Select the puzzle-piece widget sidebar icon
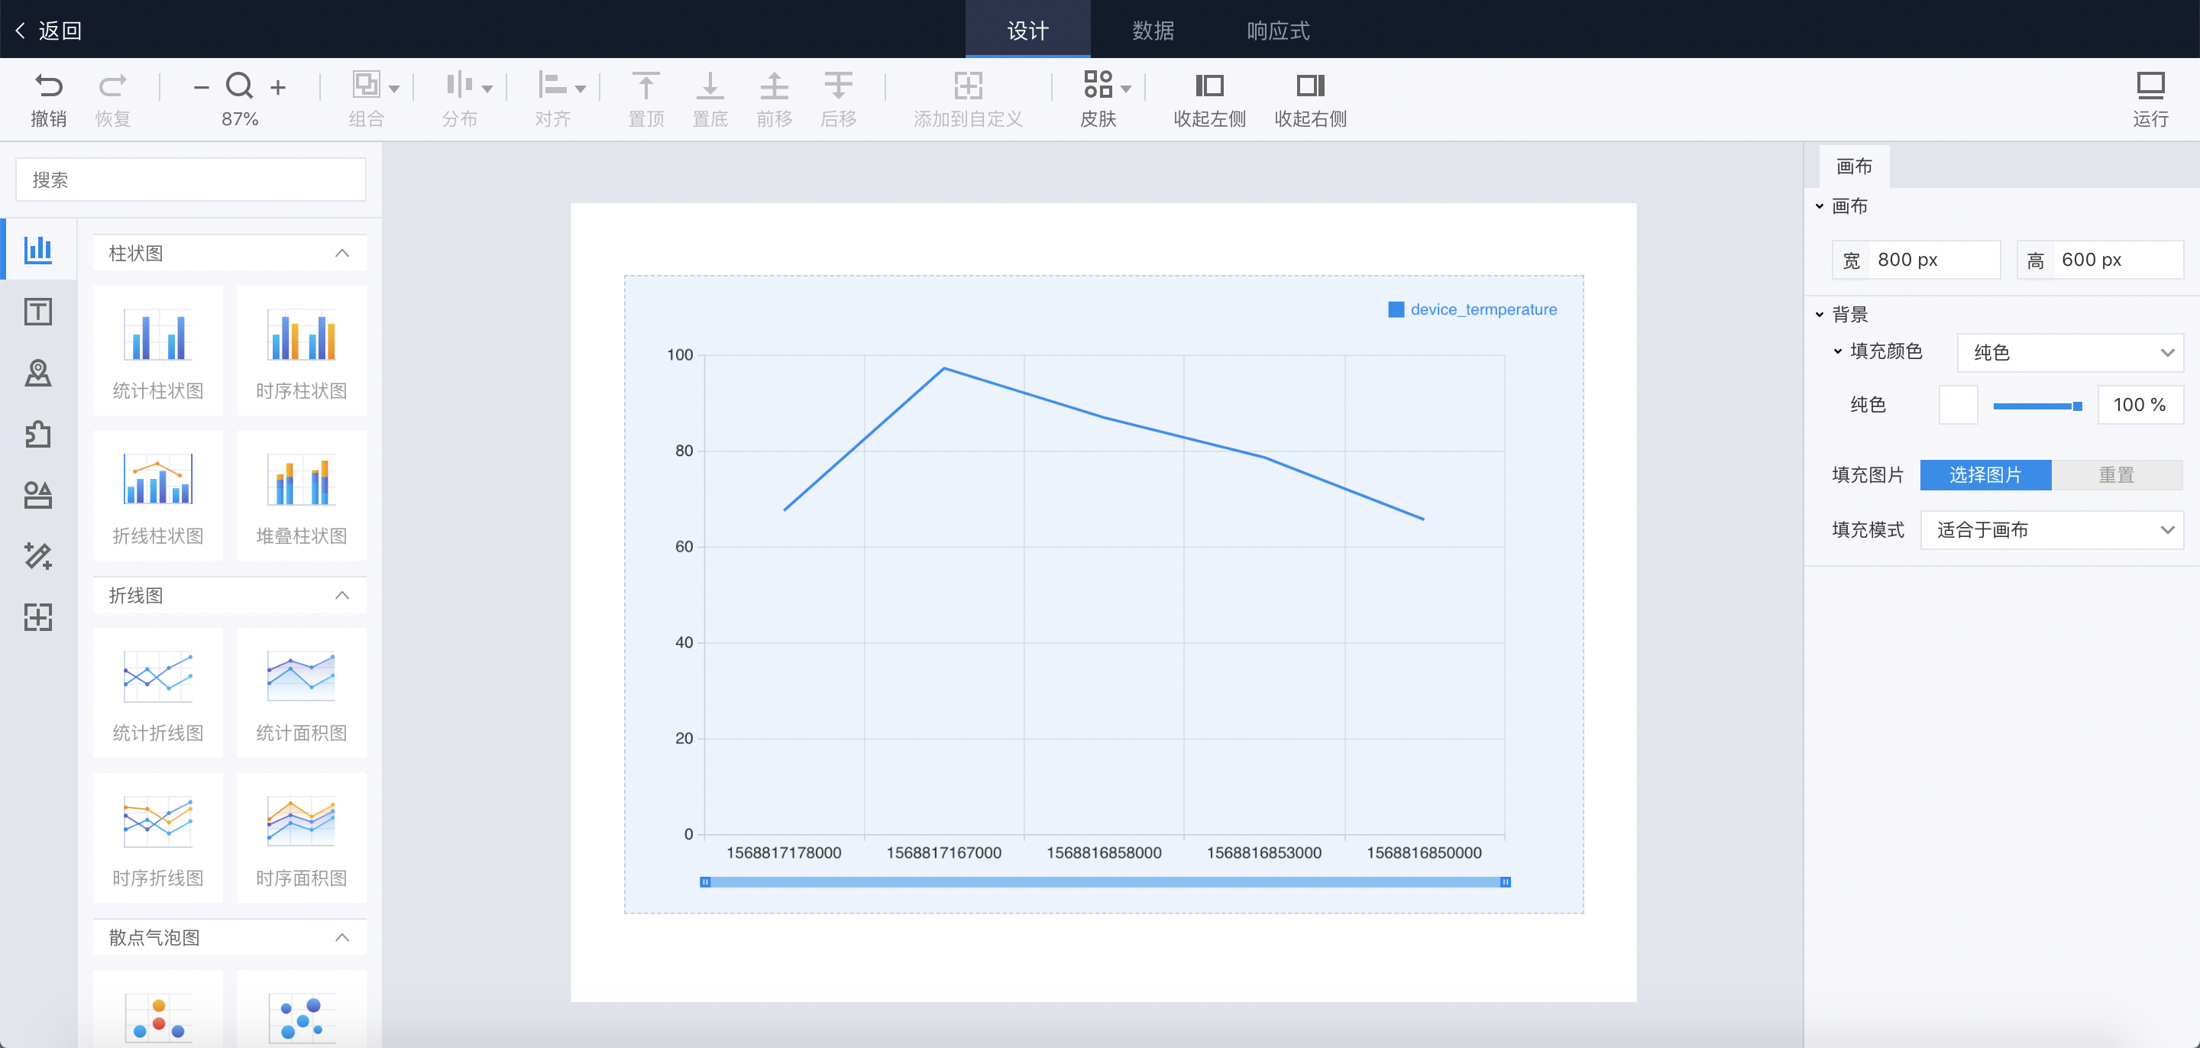 coord(38,434)
